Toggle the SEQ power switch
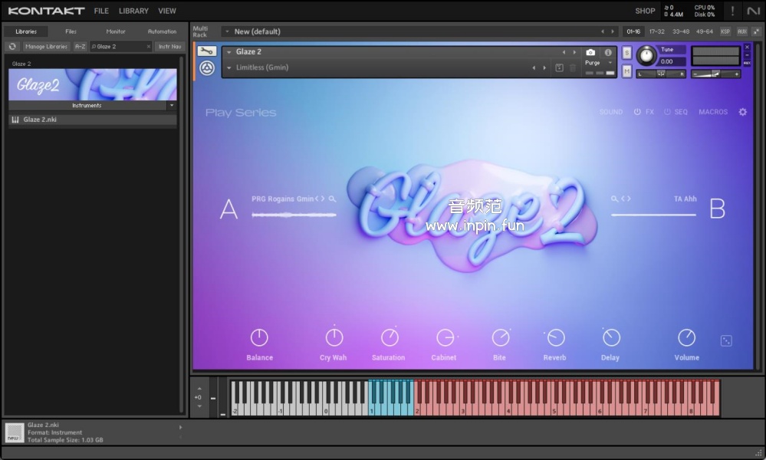 point(667,112)
